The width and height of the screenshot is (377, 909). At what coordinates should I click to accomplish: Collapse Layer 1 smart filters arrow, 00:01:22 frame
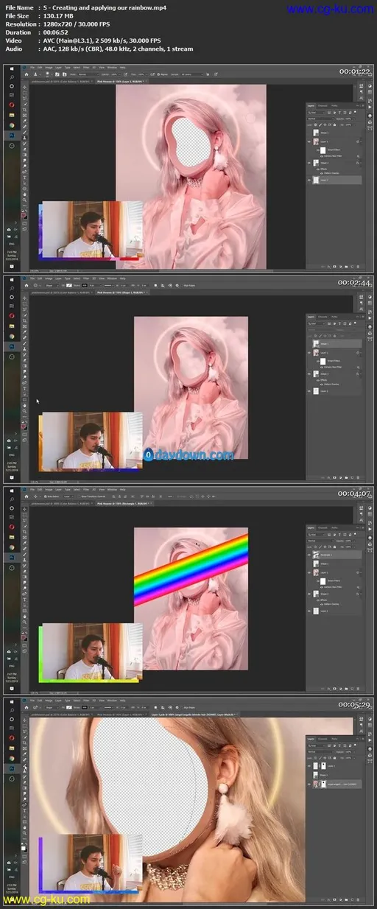(361, 141)
